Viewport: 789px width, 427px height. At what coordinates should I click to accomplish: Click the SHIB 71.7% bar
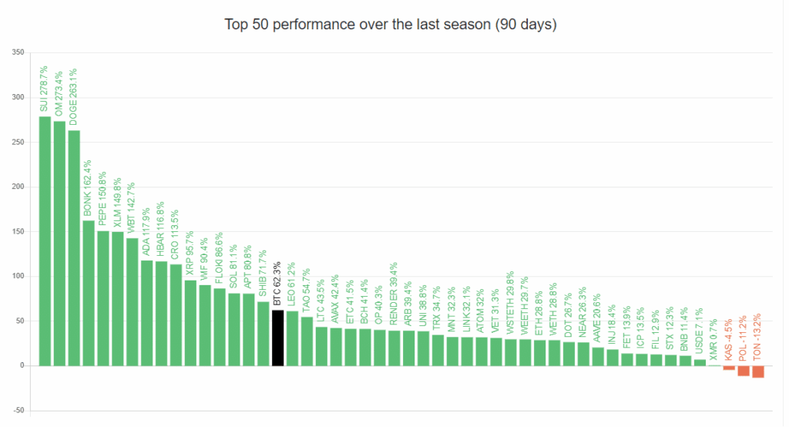pyautogui.click(x=263, y=333)
